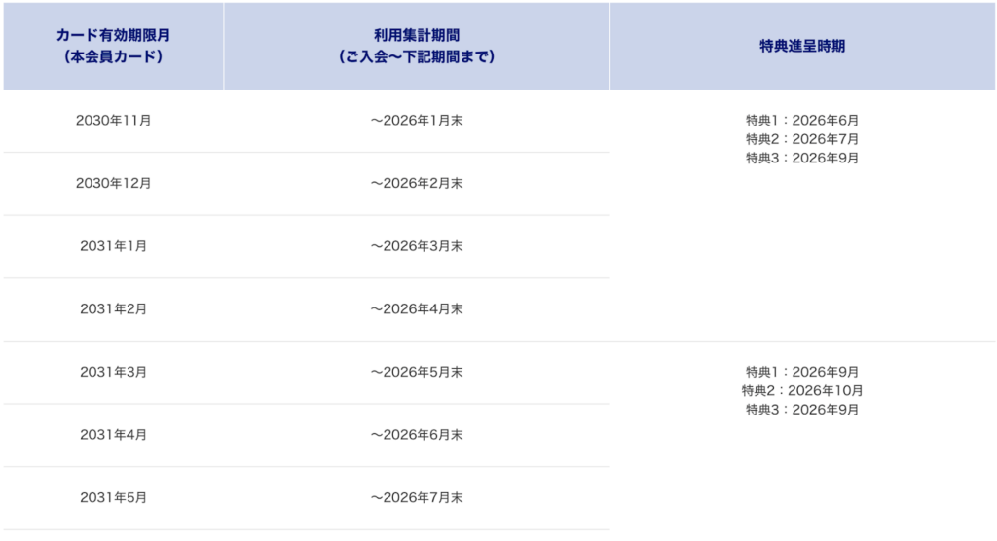
Task: Click the ～2026年5月末 period cell
Action: (417, 372)
